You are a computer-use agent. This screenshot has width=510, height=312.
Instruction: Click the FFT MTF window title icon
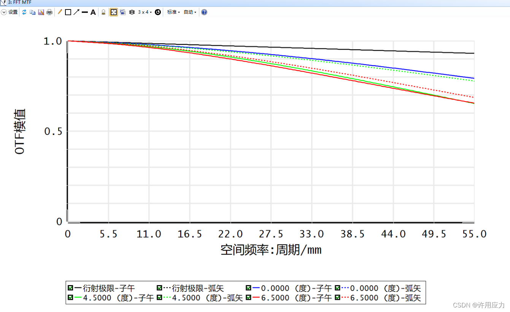(3, 2)
